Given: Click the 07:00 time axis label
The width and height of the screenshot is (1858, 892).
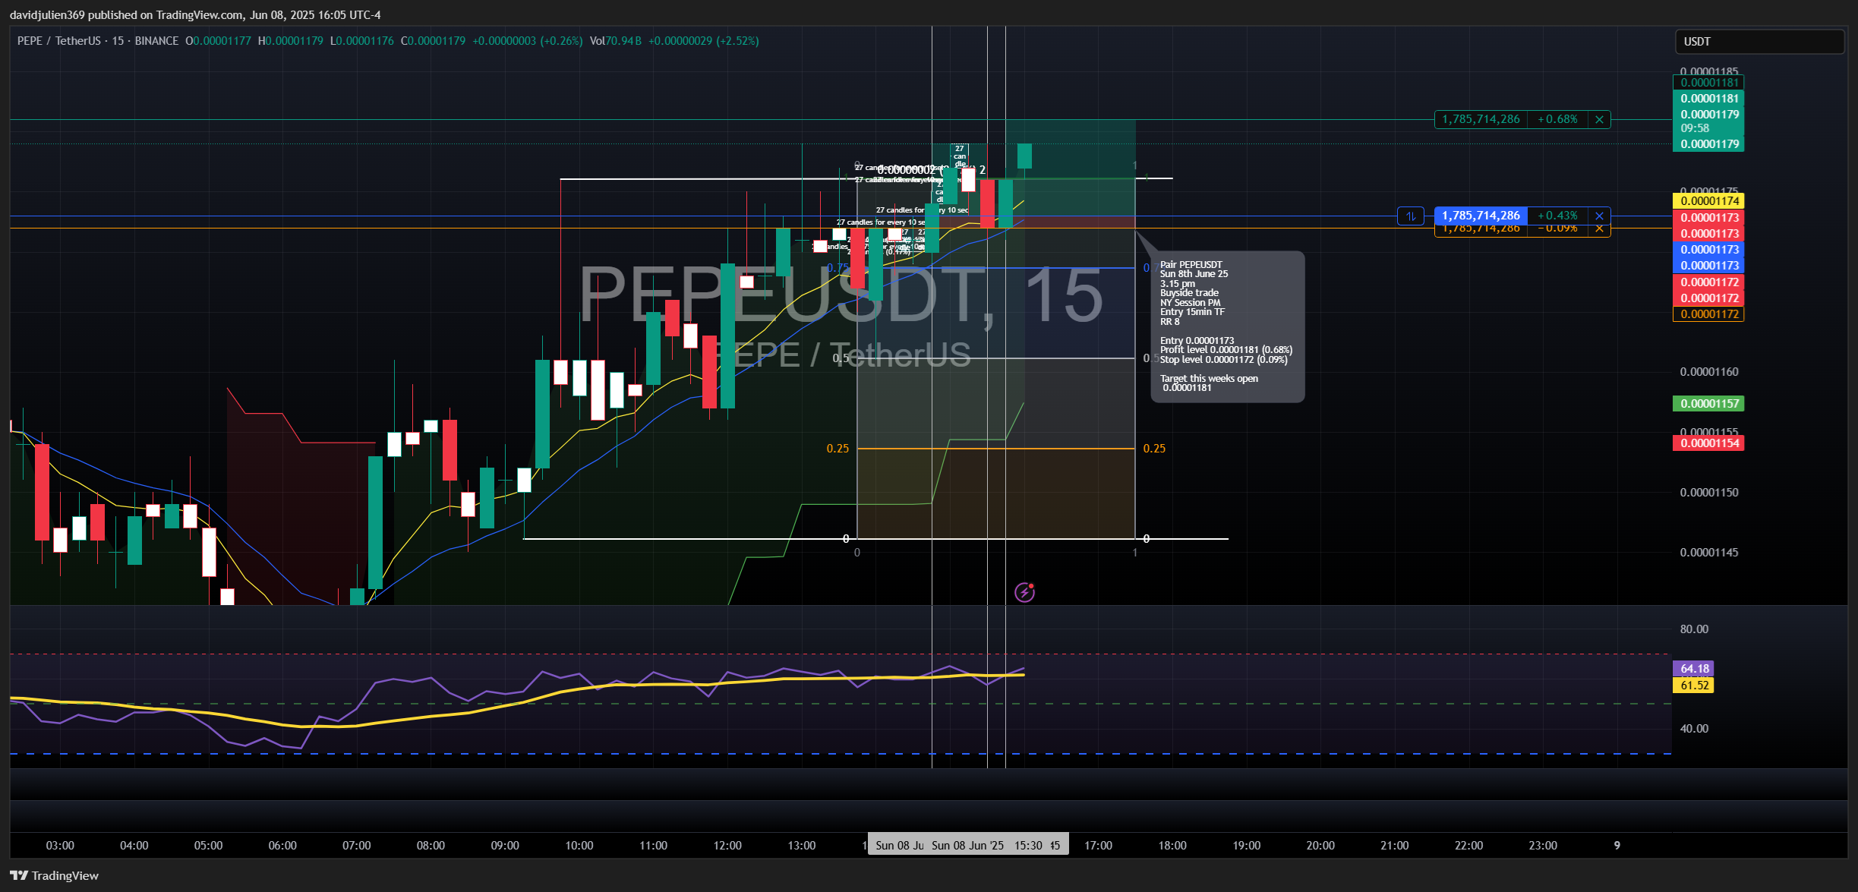Looking at the screenshot, I should point(357,846).
